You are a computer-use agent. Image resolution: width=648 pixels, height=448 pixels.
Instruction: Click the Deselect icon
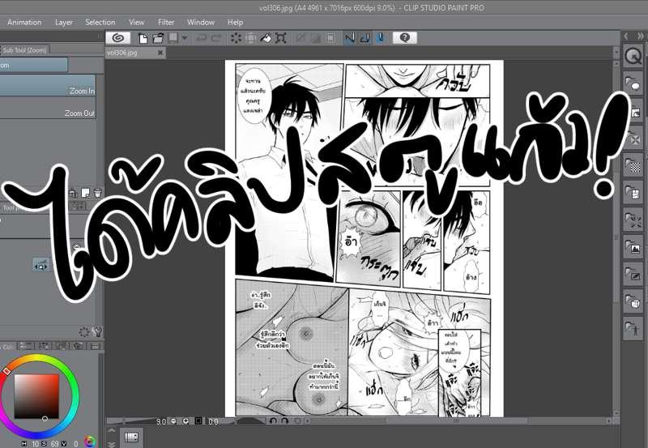(x=301, y=38)
